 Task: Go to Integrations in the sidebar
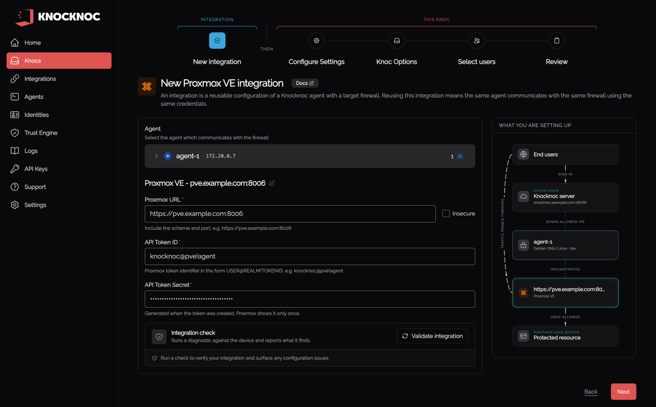point(59,79)
